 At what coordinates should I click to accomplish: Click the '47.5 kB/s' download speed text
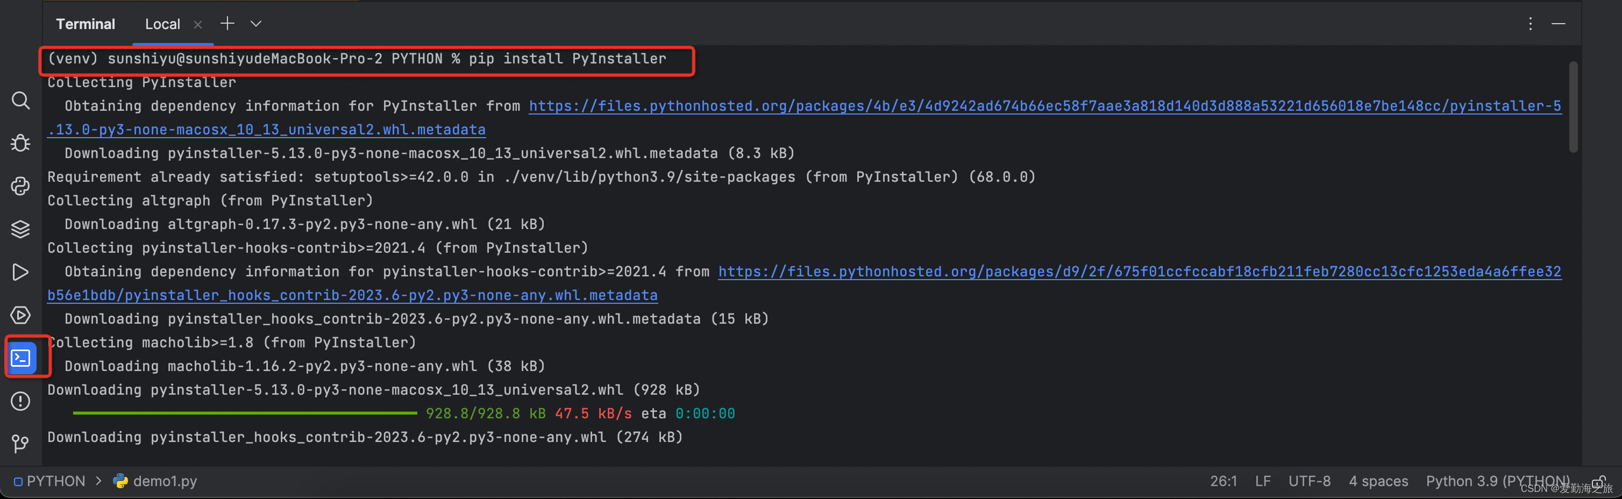pyautogui.click(x=593, y=413)
